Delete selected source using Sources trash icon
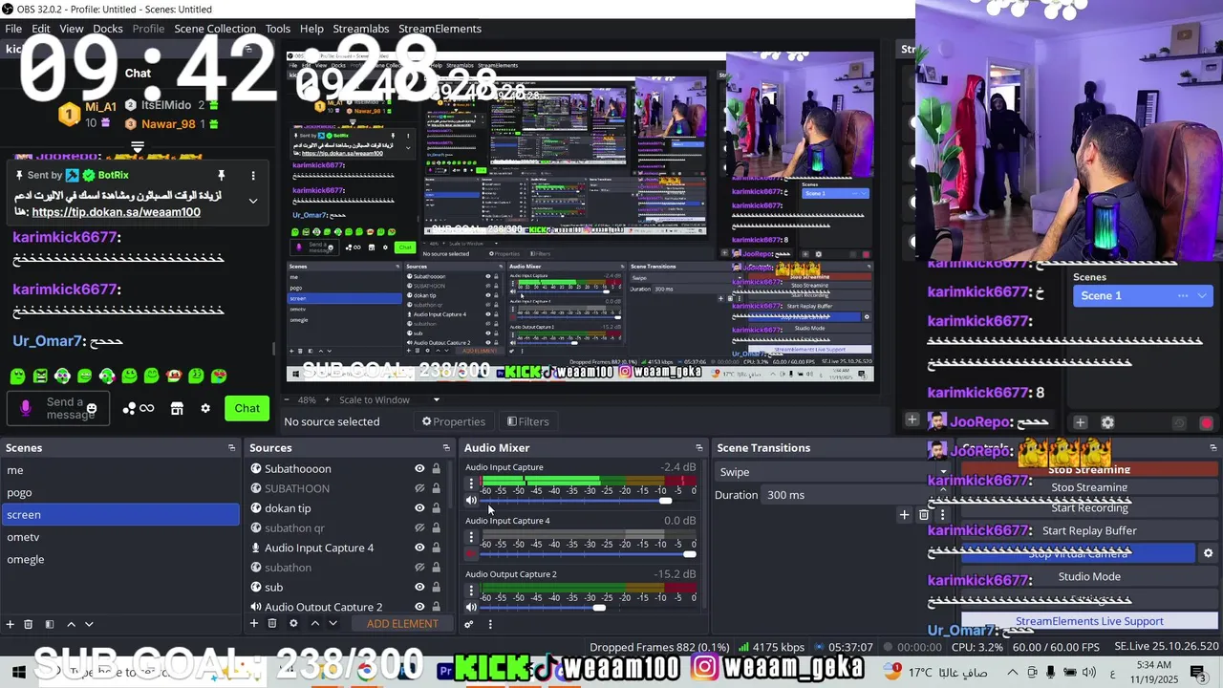This screenshot has width=1223, height=688. point(272,624)
